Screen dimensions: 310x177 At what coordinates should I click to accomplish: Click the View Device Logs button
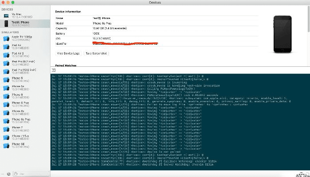(x=69, y=53)
